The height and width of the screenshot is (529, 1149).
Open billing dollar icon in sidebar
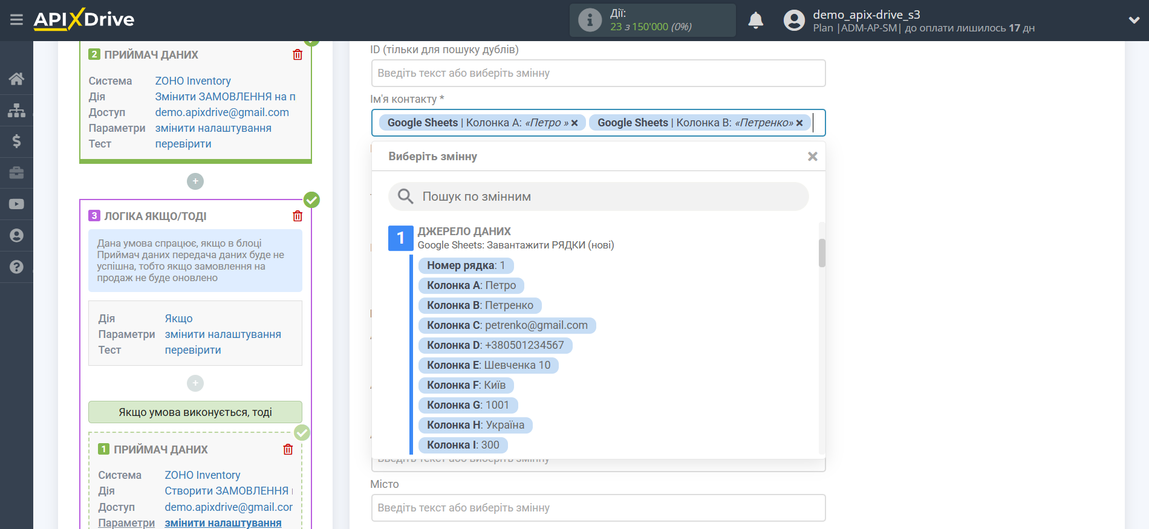(16, 141)
